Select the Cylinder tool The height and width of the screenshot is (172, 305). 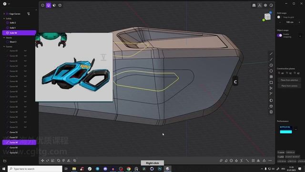click(271, 112)
